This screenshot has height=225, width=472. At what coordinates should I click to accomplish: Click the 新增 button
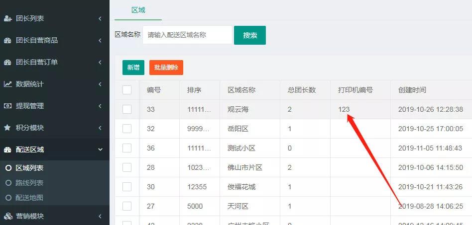click(133, 68)
